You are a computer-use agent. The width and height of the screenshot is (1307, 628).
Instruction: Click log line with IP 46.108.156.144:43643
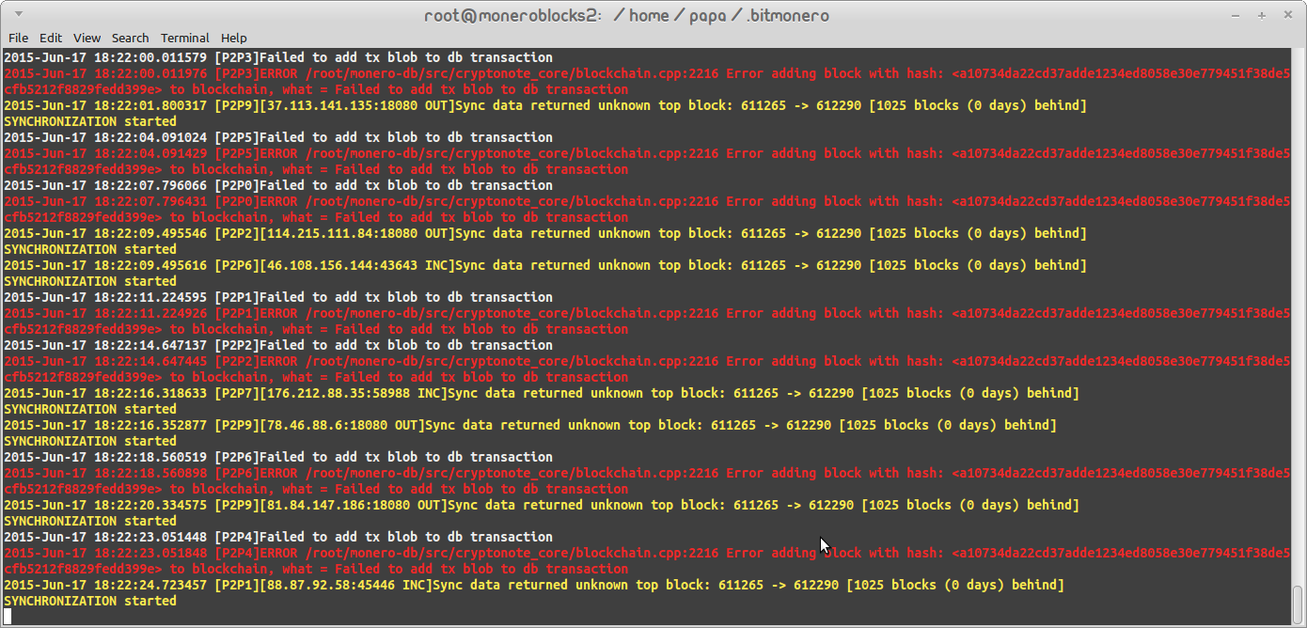(x=545, y=265)
